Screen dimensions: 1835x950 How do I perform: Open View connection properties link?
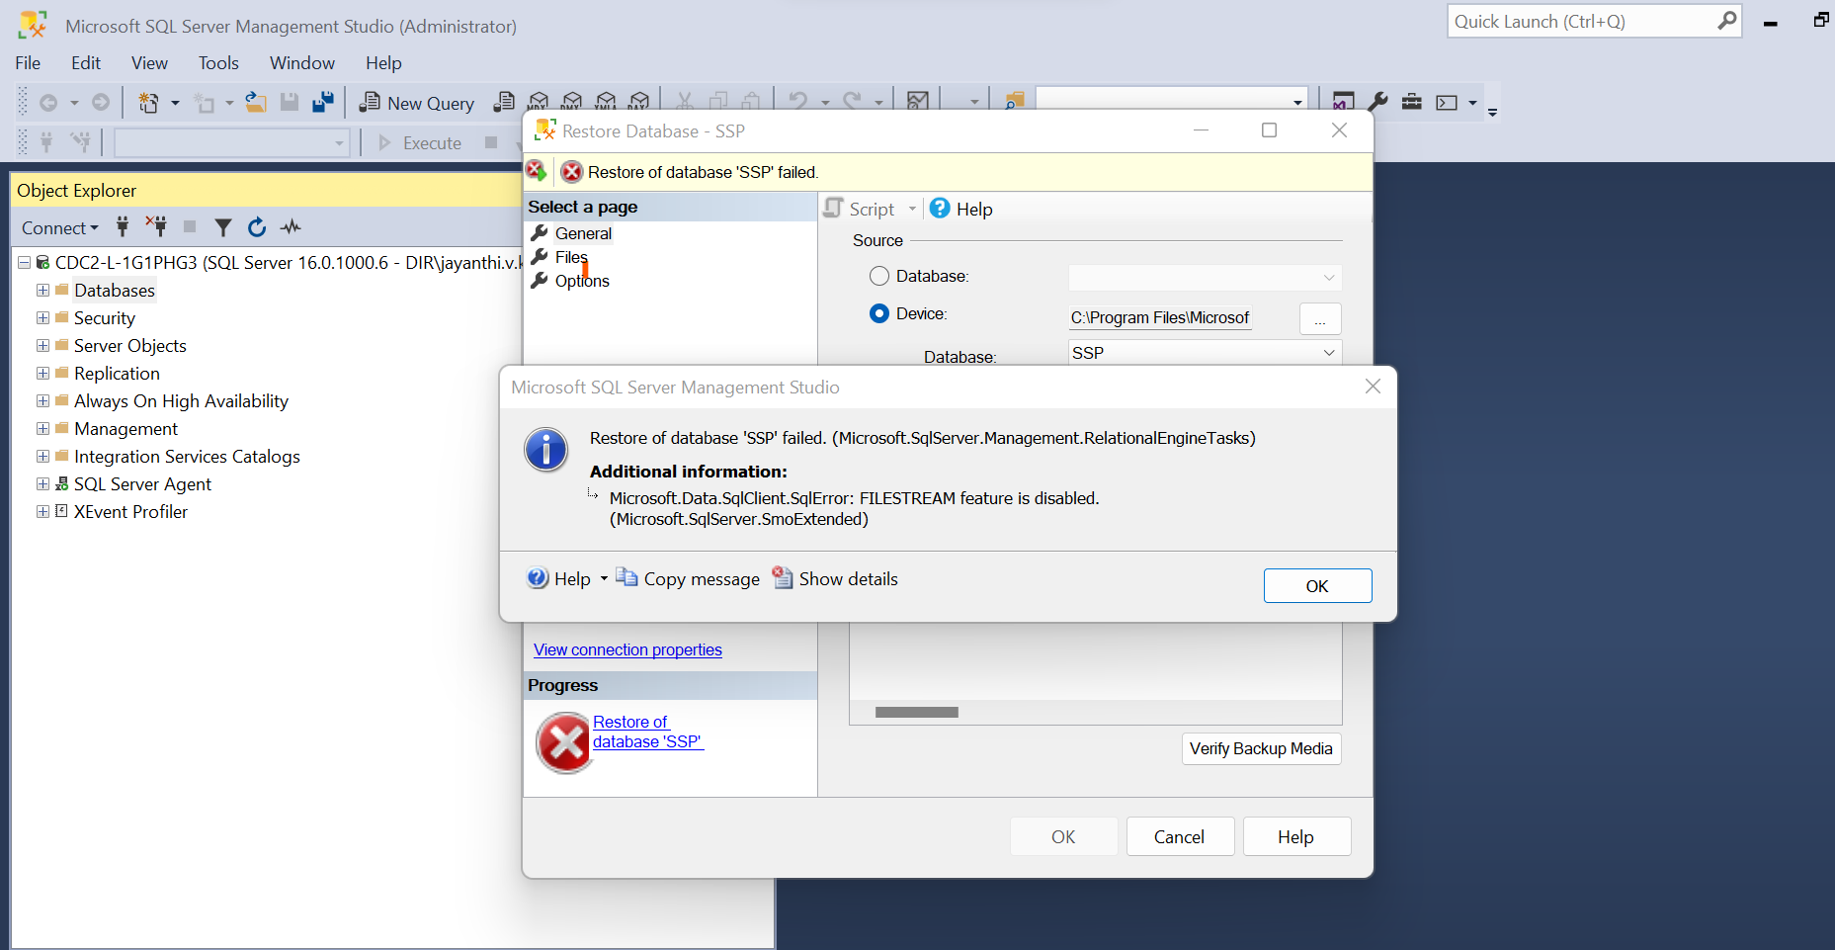(627, 649)
